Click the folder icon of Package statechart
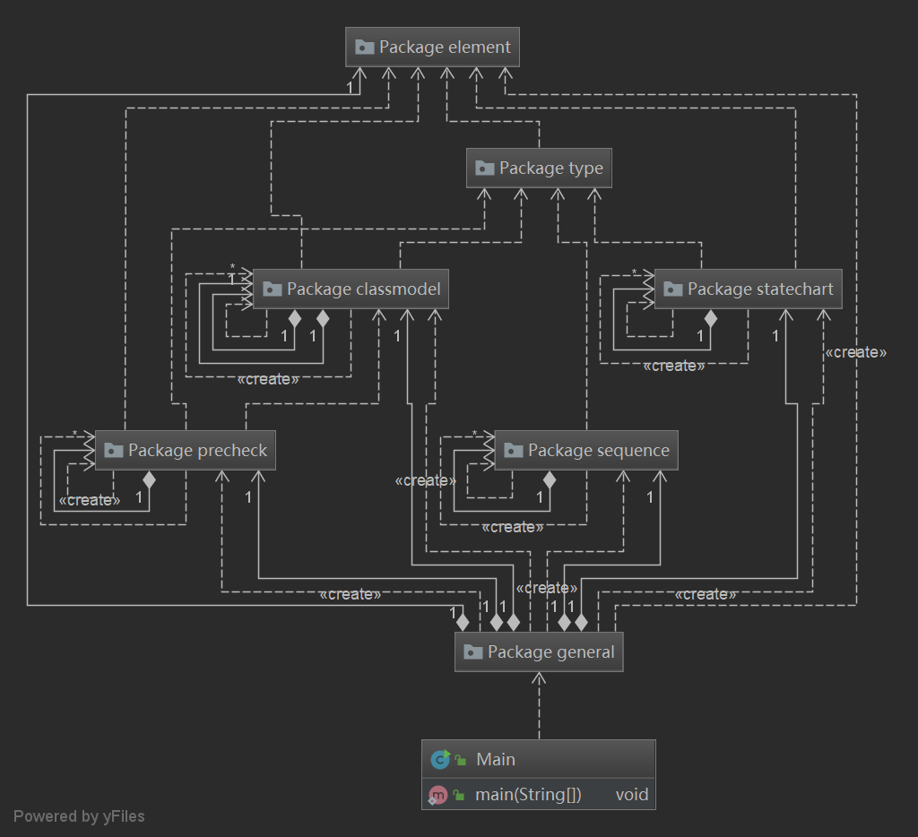The width and height of the screenshot is (918, 837). 673,289
